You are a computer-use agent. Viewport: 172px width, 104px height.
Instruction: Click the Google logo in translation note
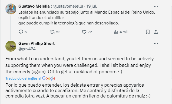[49, 78]
